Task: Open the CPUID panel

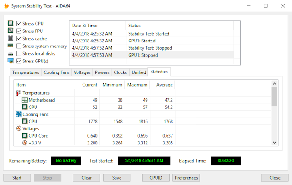Action: 156,178
